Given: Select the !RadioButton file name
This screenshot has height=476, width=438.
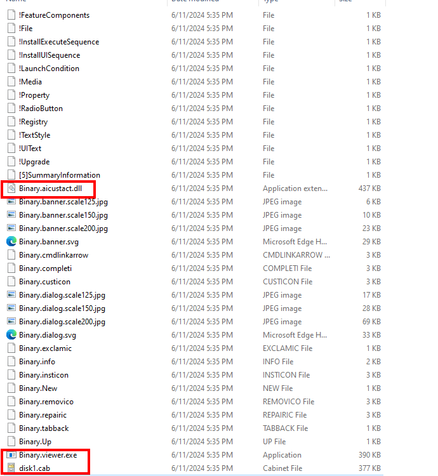Looking at the screenshot, I should tap(41, 109).
